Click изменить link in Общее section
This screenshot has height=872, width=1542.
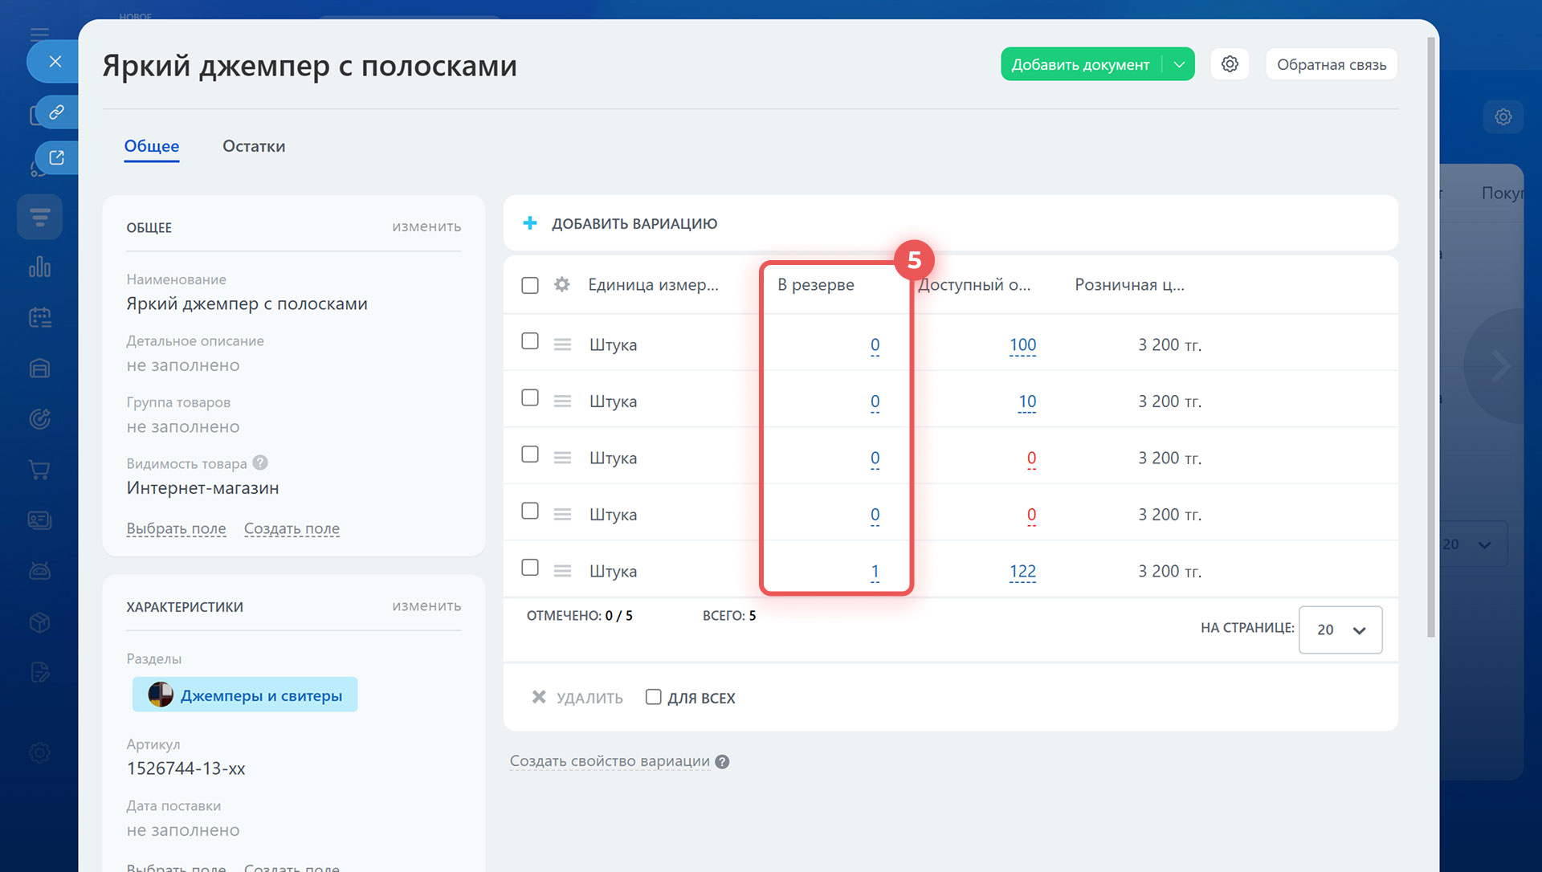tap(426, 226)
